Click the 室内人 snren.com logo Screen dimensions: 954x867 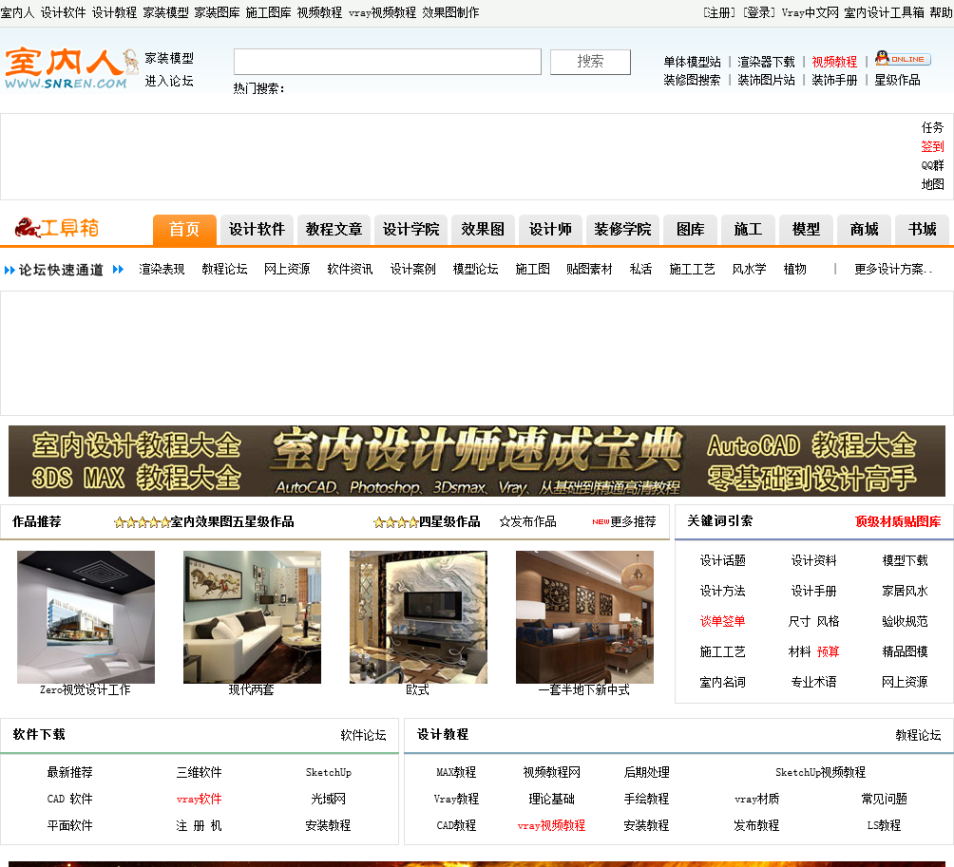point(71,68)
